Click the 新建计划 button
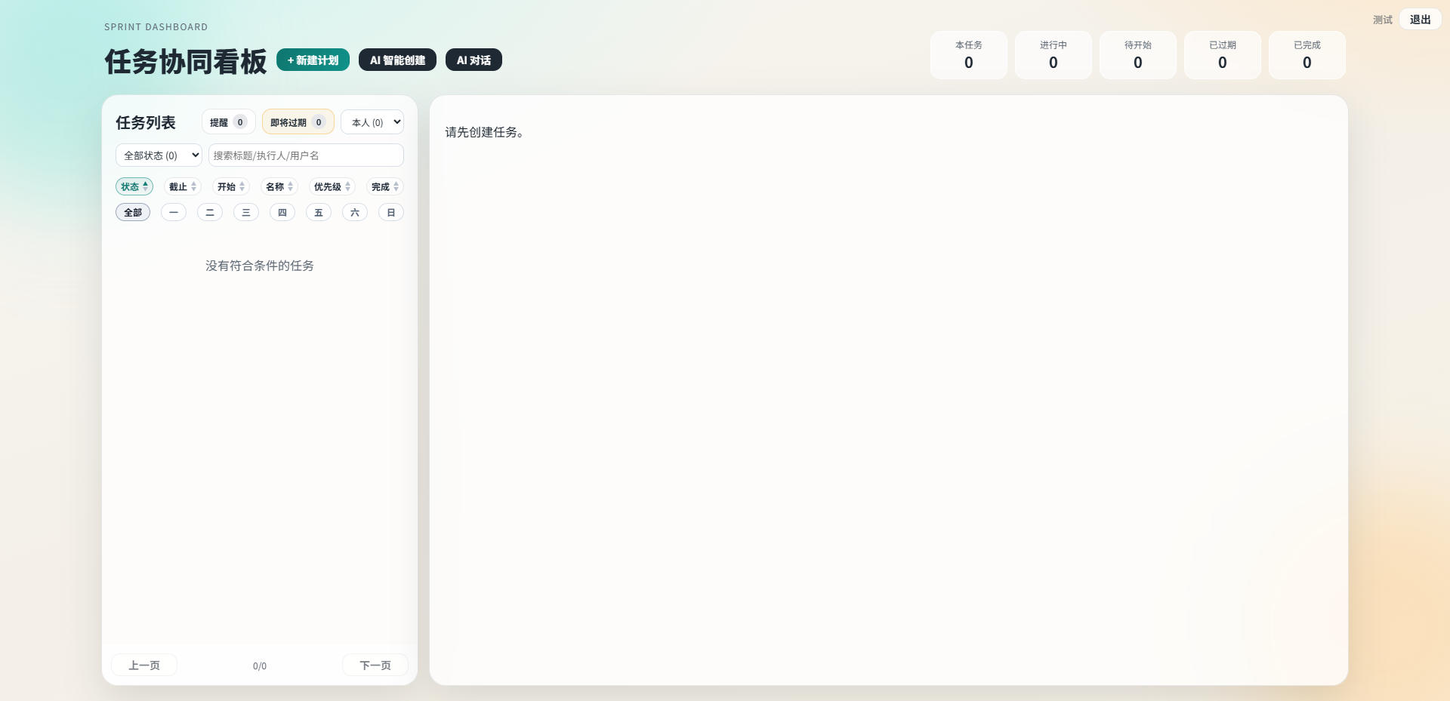1450x701 pixels. tap(313, 60)
